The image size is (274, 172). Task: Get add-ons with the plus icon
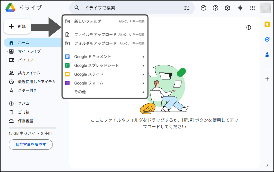tap(267, 79)
